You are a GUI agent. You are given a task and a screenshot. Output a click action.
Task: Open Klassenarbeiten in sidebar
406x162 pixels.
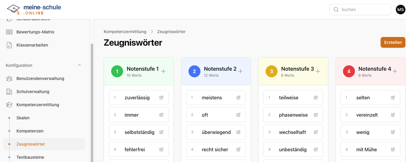point(44,45)
